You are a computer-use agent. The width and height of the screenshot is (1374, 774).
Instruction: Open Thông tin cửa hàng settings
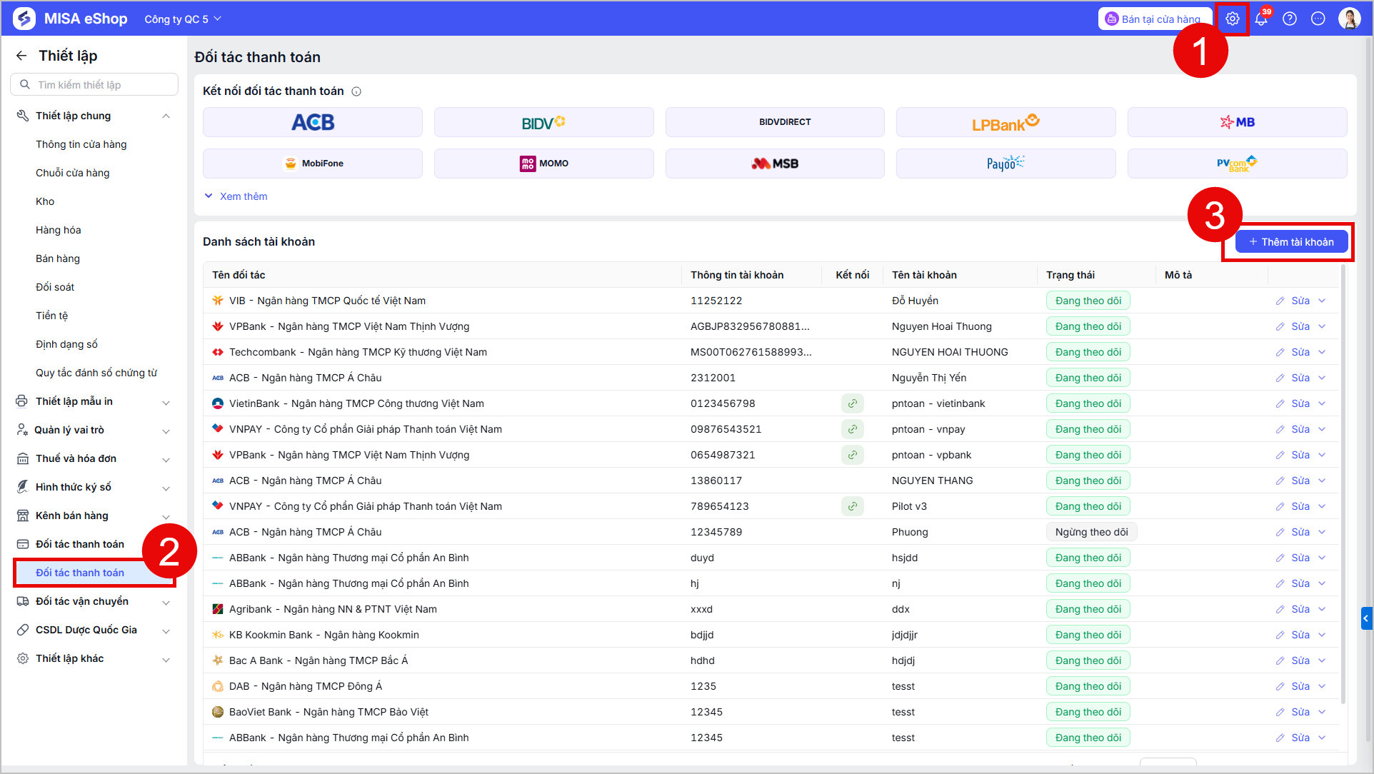click(x=81, y=144)
